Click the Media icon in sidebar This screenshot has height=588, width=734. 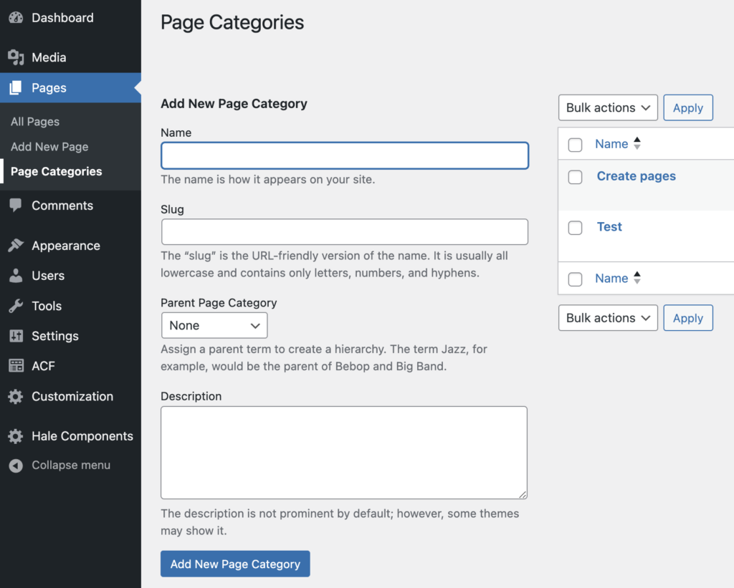pyautogui.click(x=16, y=58)
